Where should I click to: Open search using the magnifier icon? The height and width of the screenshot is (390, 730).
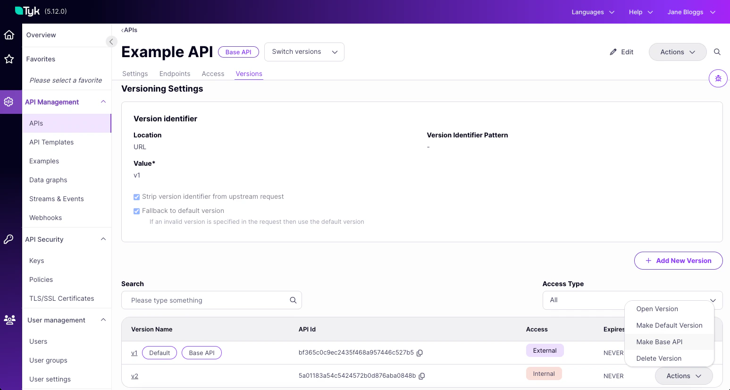717,52
